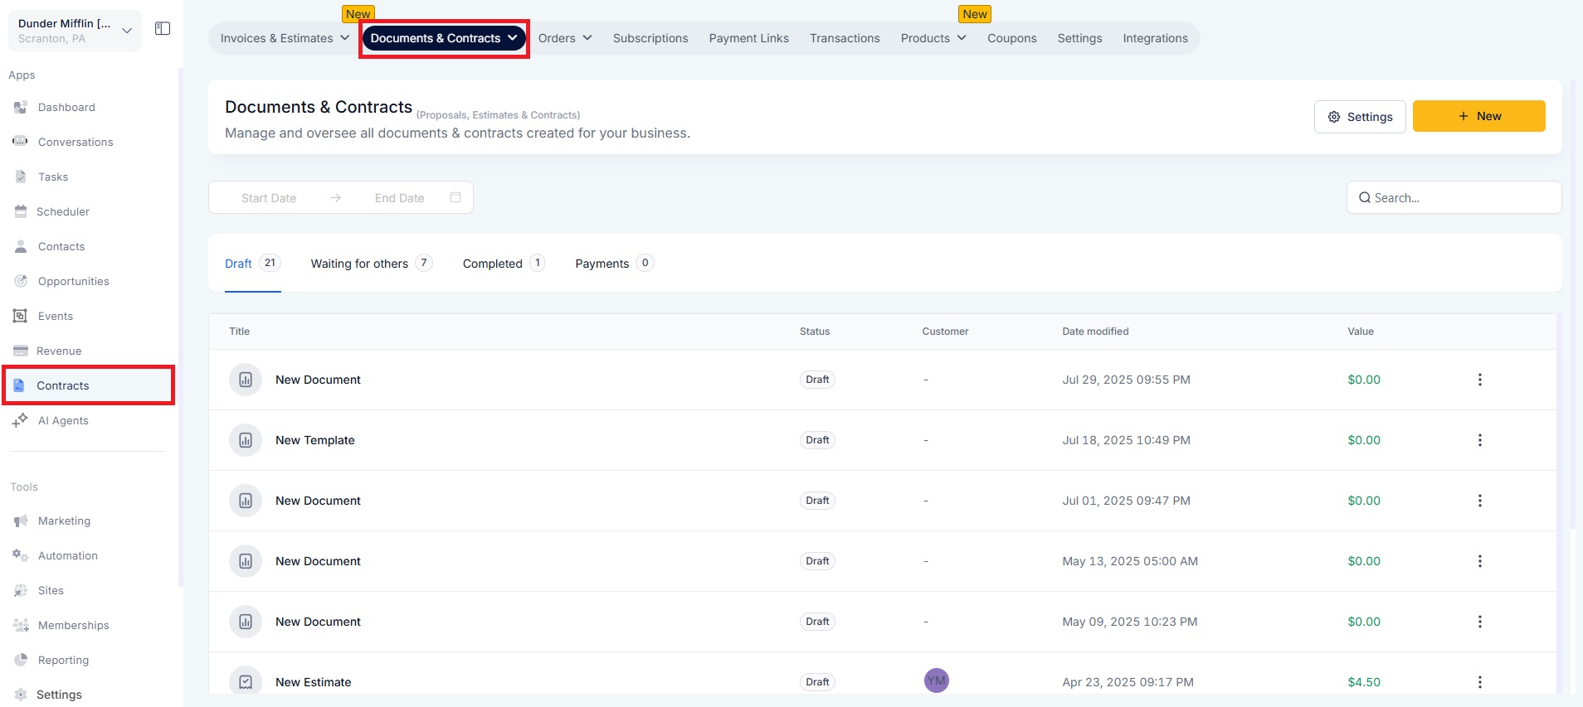This screenshot has width=1583, height=707.
Task: Open actions menu for May 13 New Document
Action: [1479, 561]
